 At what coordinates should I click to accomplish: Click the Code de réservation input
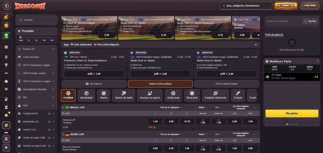(284, 21)
